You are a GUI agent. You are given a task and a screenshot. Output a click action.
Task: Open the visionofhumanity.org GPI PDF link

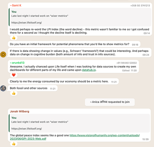pyautogui.click(x=75, y=137)
